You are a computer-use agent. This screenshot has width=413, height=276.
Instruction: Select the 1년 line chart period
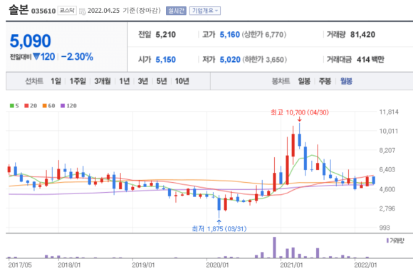pos(125,81)
